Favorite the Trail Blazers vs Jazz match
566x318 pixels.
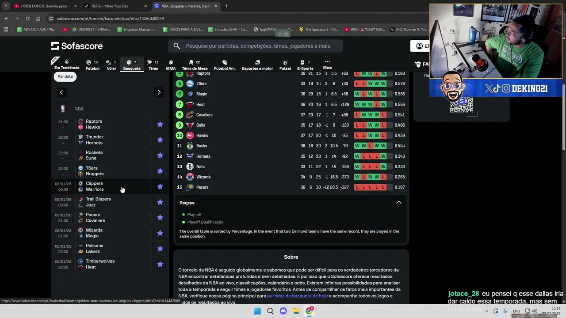point(160,202)
